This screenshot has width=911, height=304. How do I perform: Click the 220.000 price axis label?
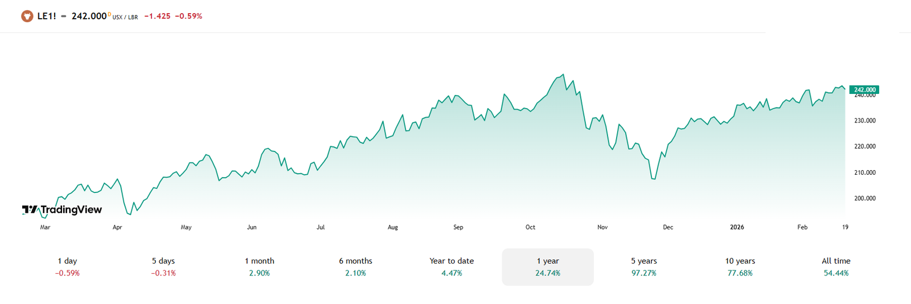click(865, 146)
